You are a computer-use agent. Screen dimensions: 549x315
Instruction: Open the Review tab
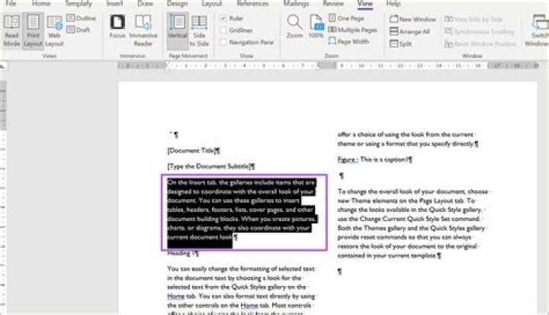click(x=333, y=4)
